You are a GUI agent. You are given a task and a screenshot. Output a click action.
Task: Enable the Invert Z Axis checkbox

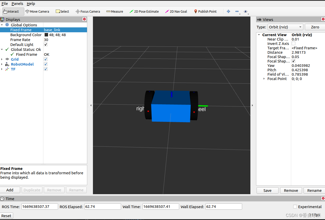294,44
